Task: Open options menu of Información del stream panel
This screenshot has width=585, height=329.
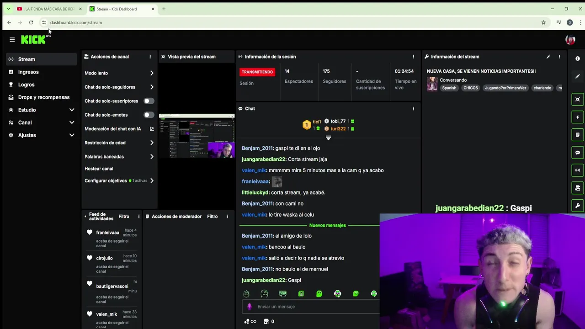Action: pyautogui.click(x=559, y=57)
